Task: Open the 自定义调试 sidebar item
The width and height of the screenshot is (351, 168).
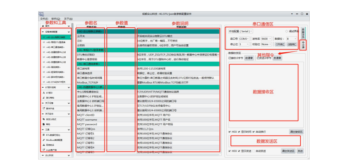Action: tap(56, 119)
